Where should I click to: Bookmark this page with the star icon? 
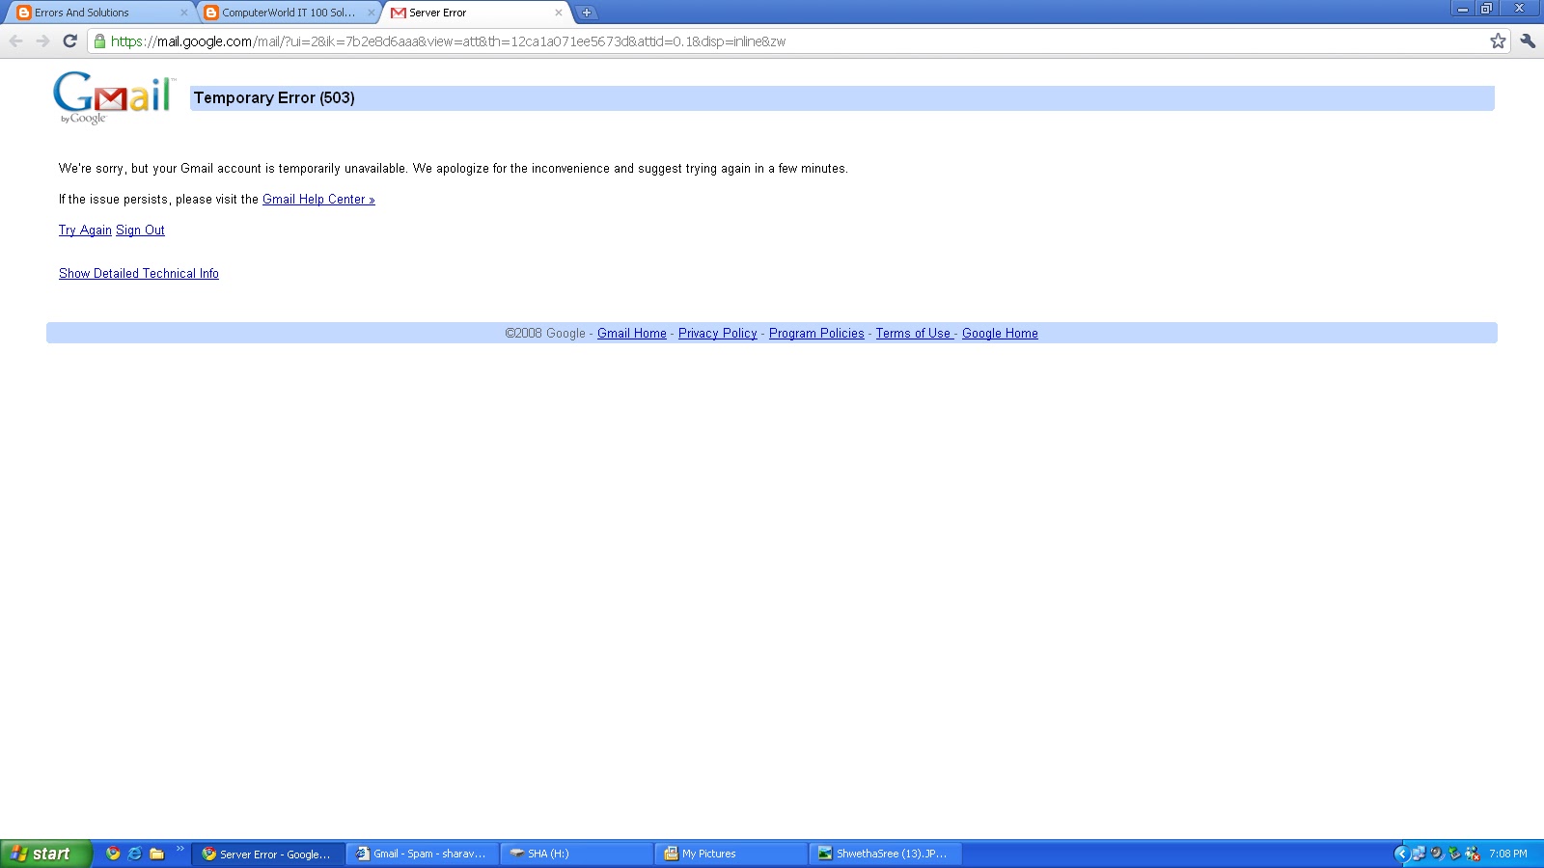(x=1498, y=41)
